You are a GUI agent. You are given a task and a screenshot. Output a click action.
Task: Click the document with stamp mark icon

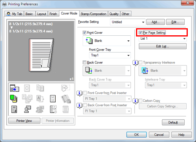[x=14, y=109]
